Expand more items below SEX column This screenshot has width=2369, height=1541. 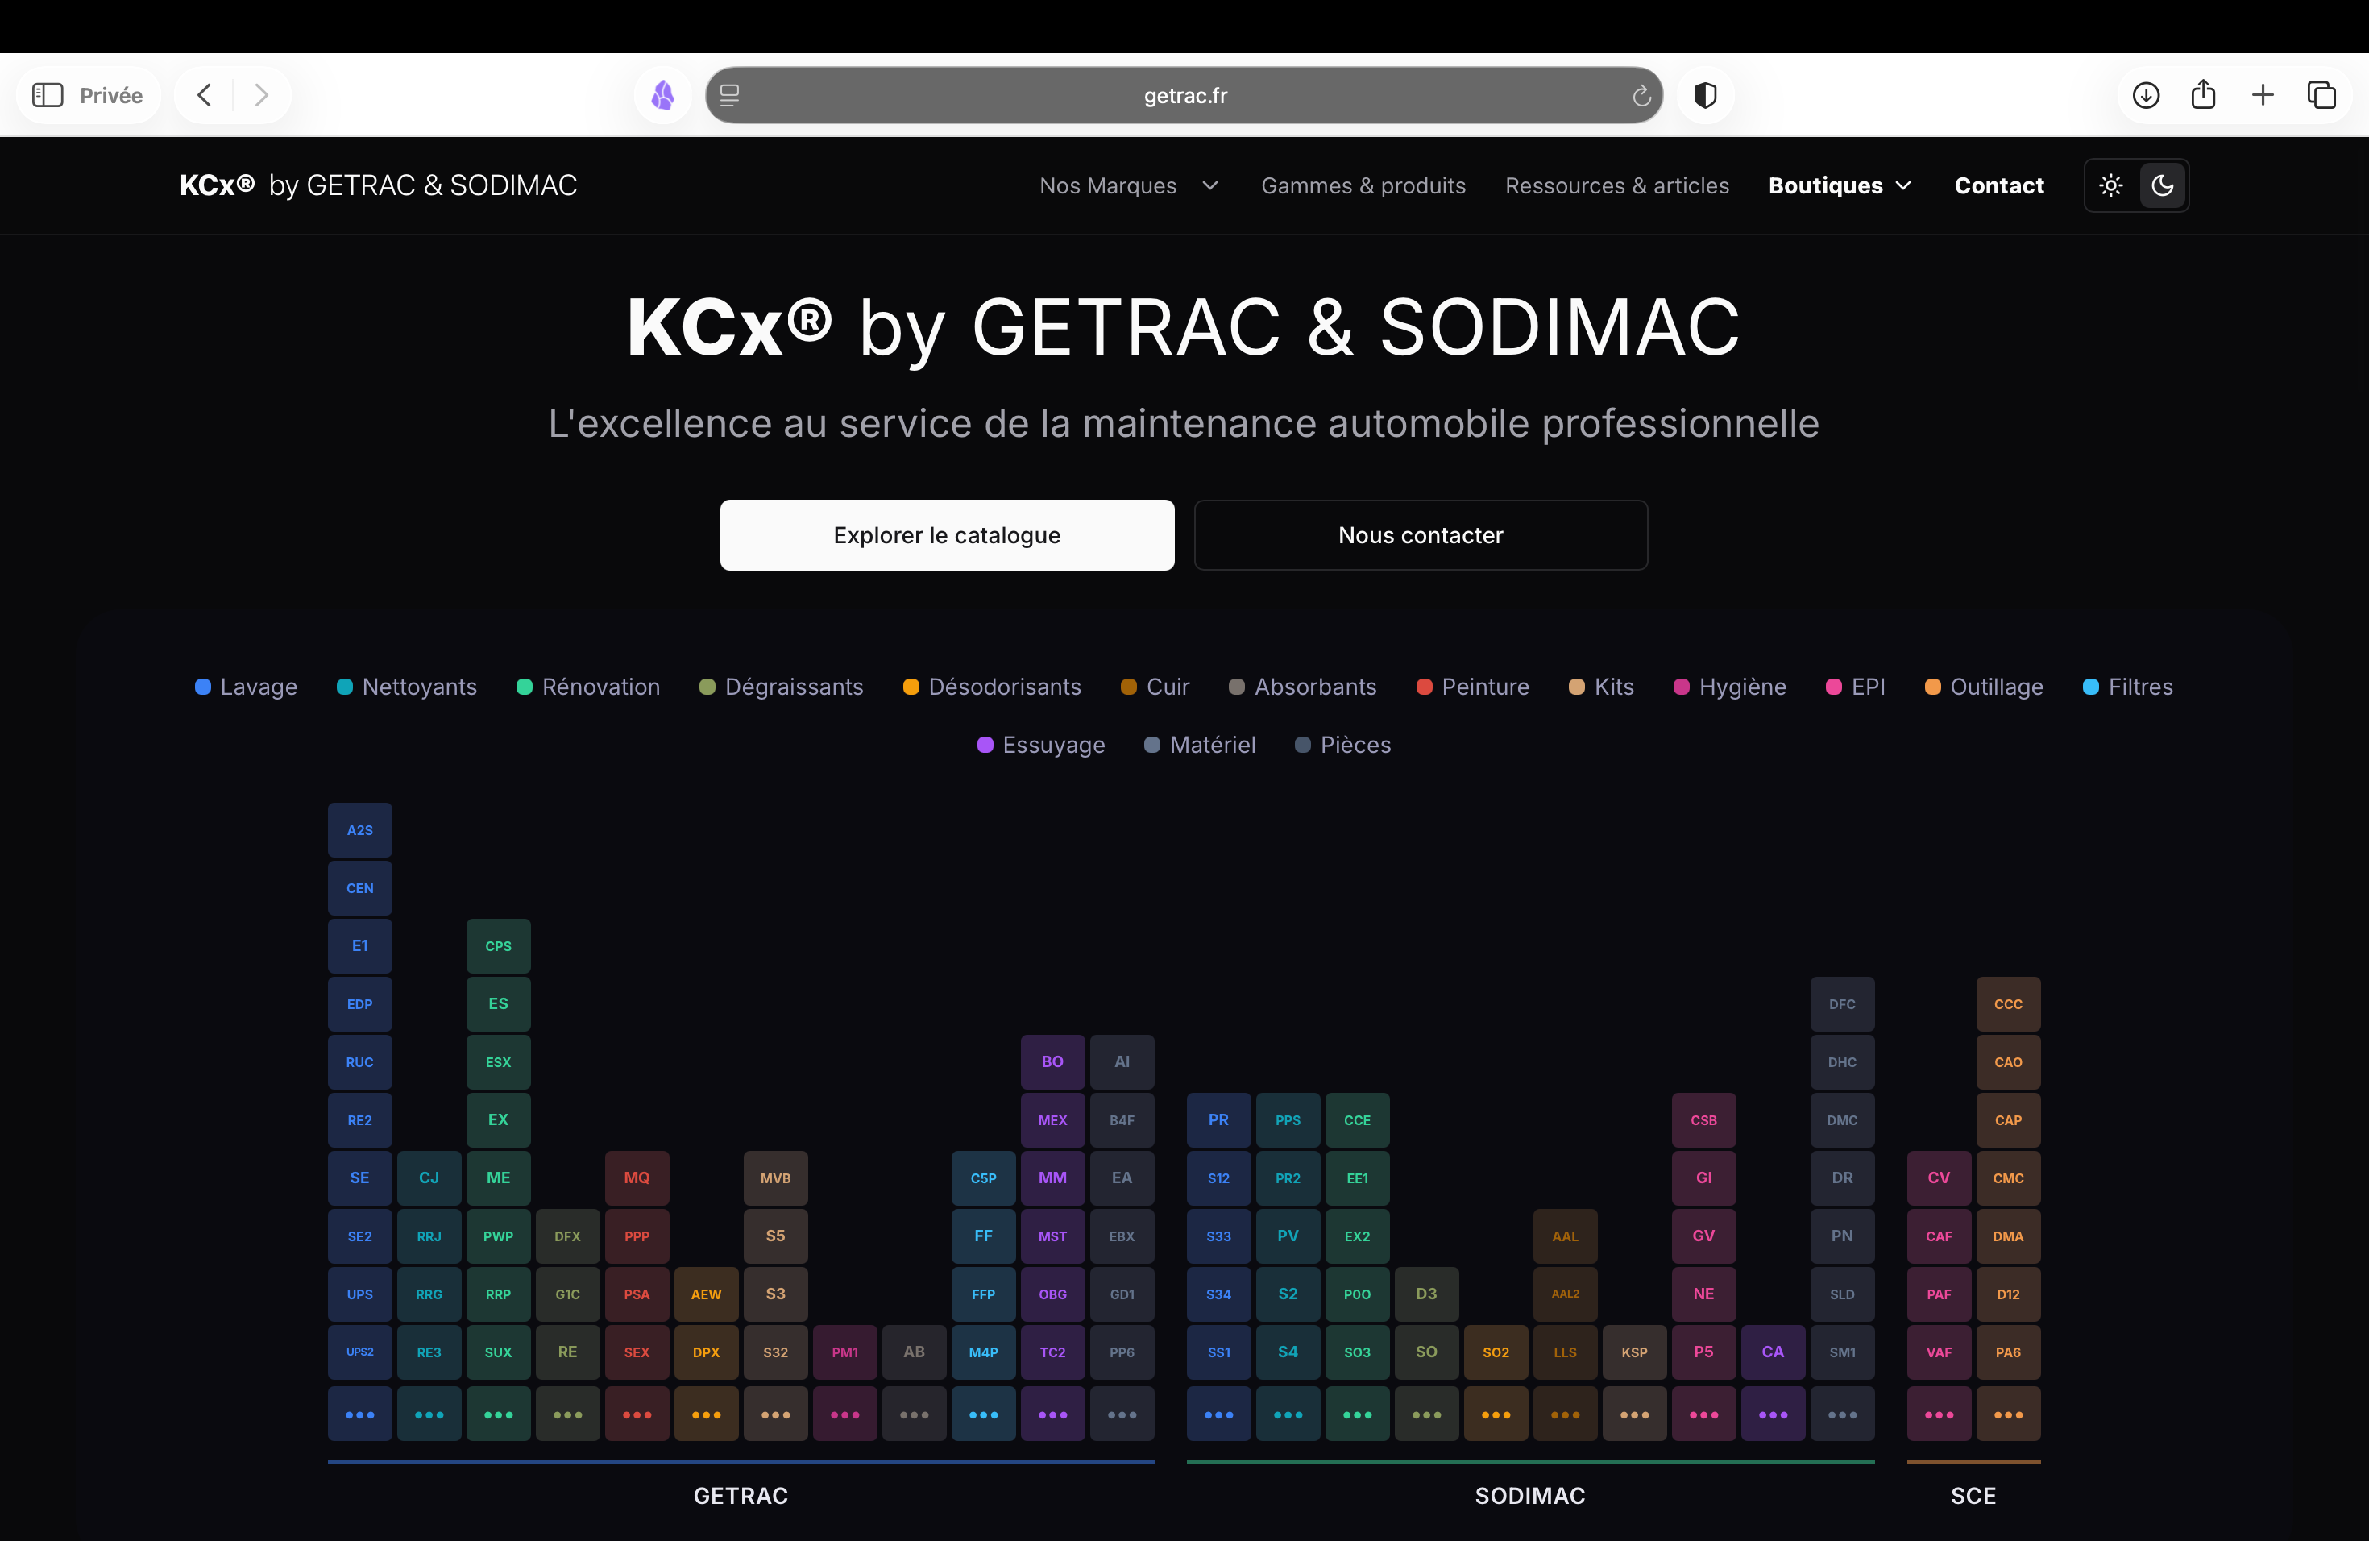[x=637, y=1414]
